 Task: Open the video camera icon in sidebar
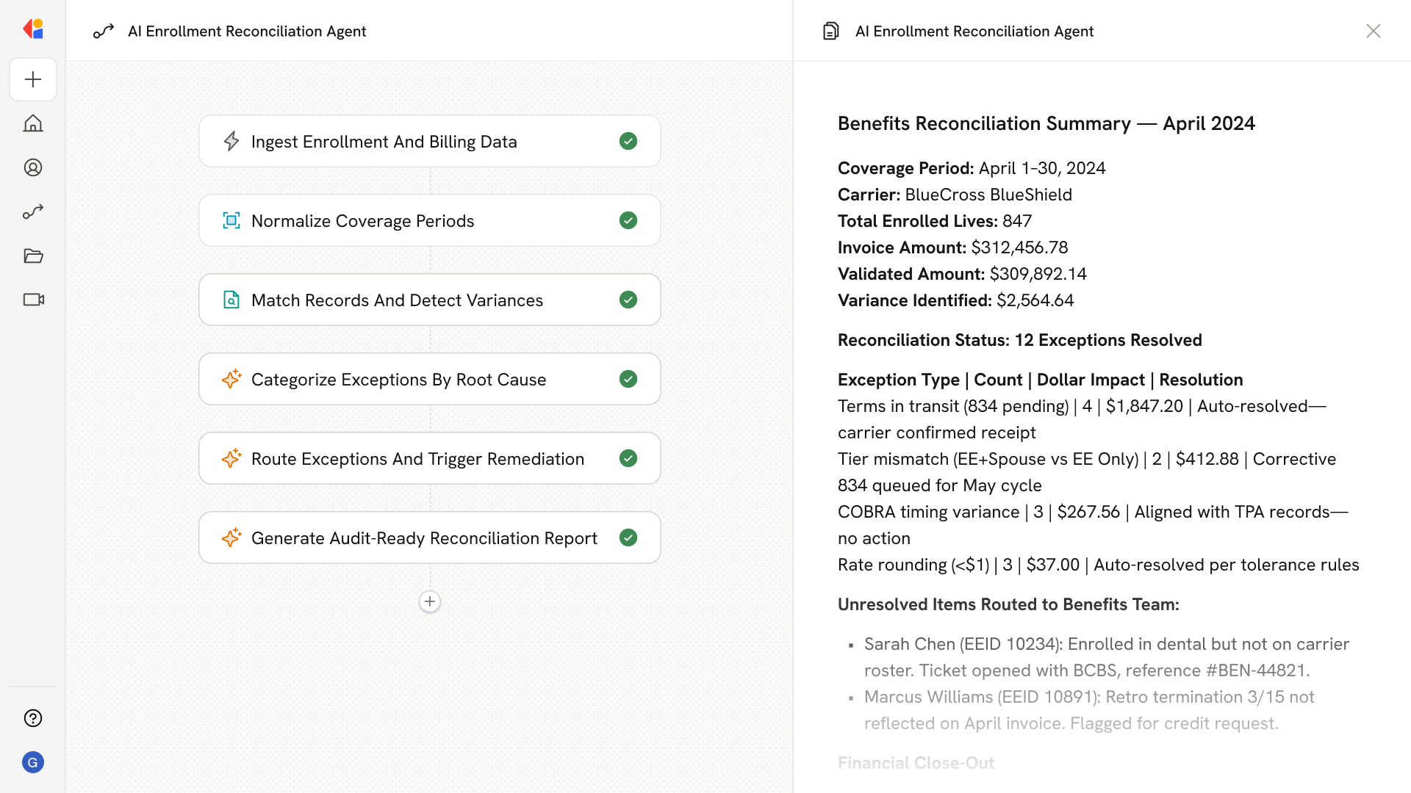tap(33, 300)
